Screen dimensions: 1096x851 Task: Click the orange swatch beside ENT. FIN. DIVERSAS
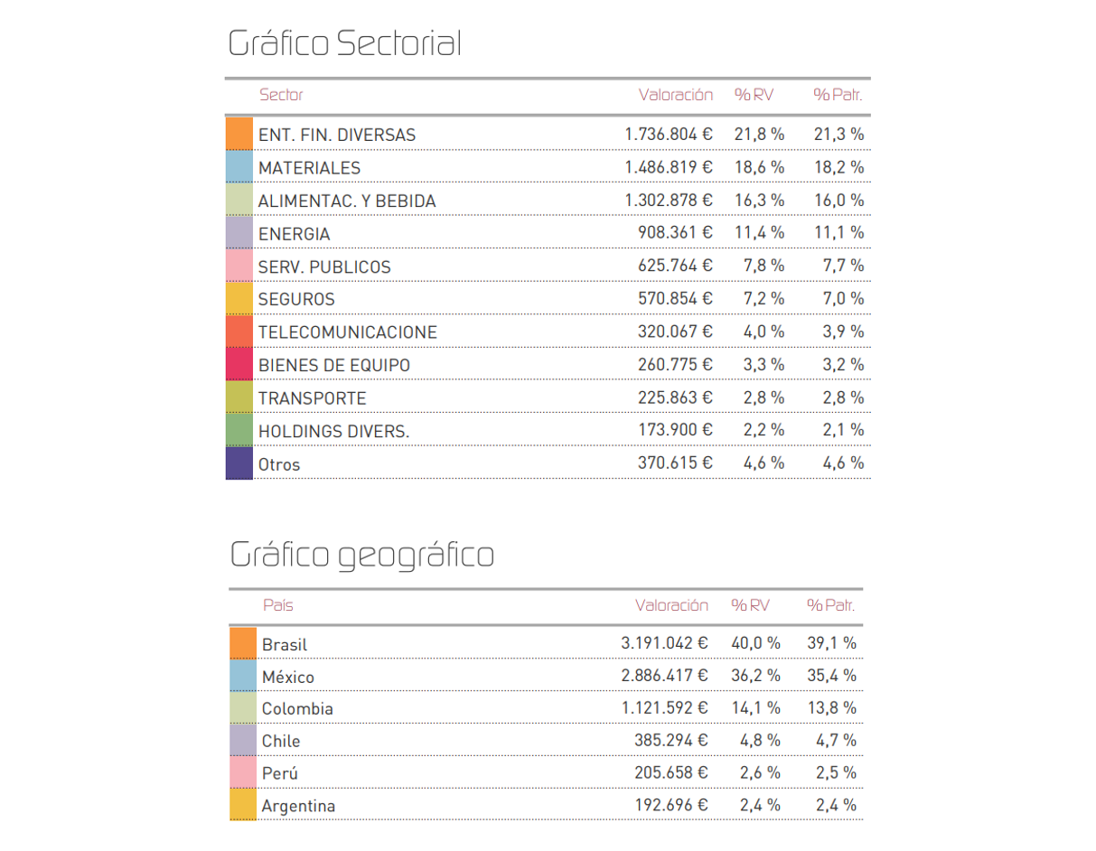[239, 133]
